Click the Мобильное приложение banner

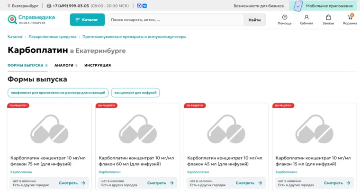click(x=324, y=6)
